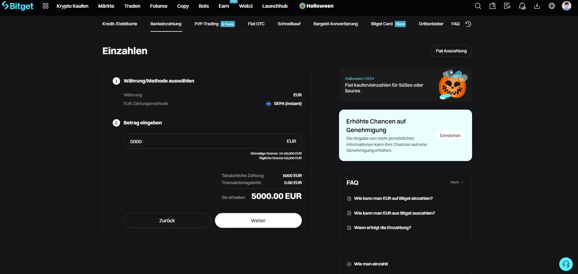578x274 pixels.
Task: Open the Copy menu
Action: tap(183, 6)
